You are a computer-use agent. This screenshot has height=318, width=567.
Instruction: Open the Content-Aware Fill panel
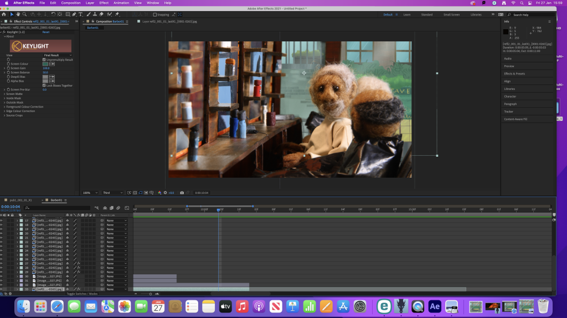click(516, 119)
